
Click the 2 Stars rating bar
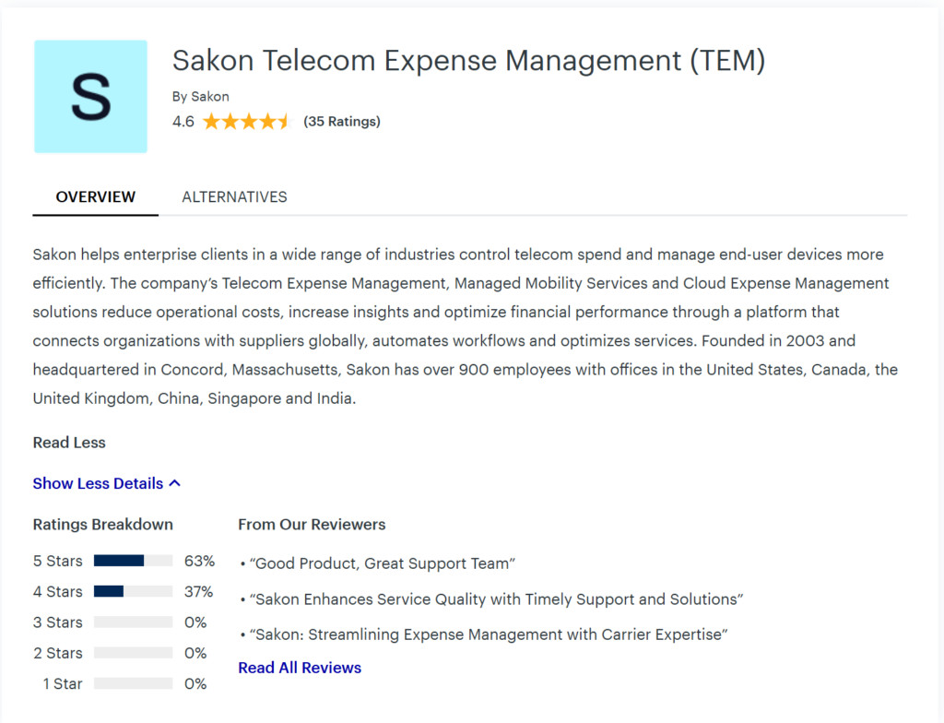133,653
